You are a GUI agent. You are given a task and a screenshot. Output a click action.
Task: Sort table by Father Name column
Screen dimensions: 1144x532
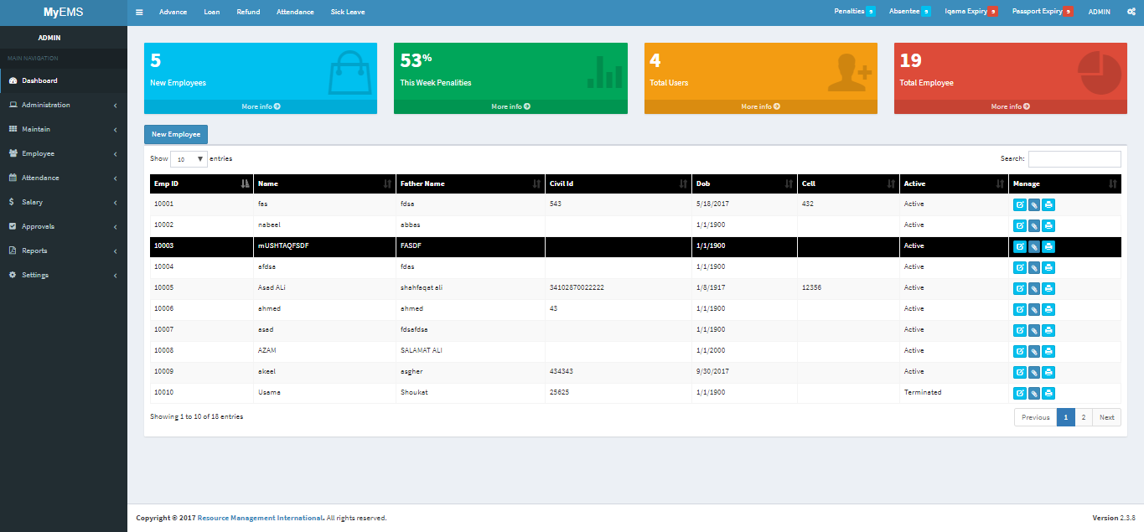point(469,183)
